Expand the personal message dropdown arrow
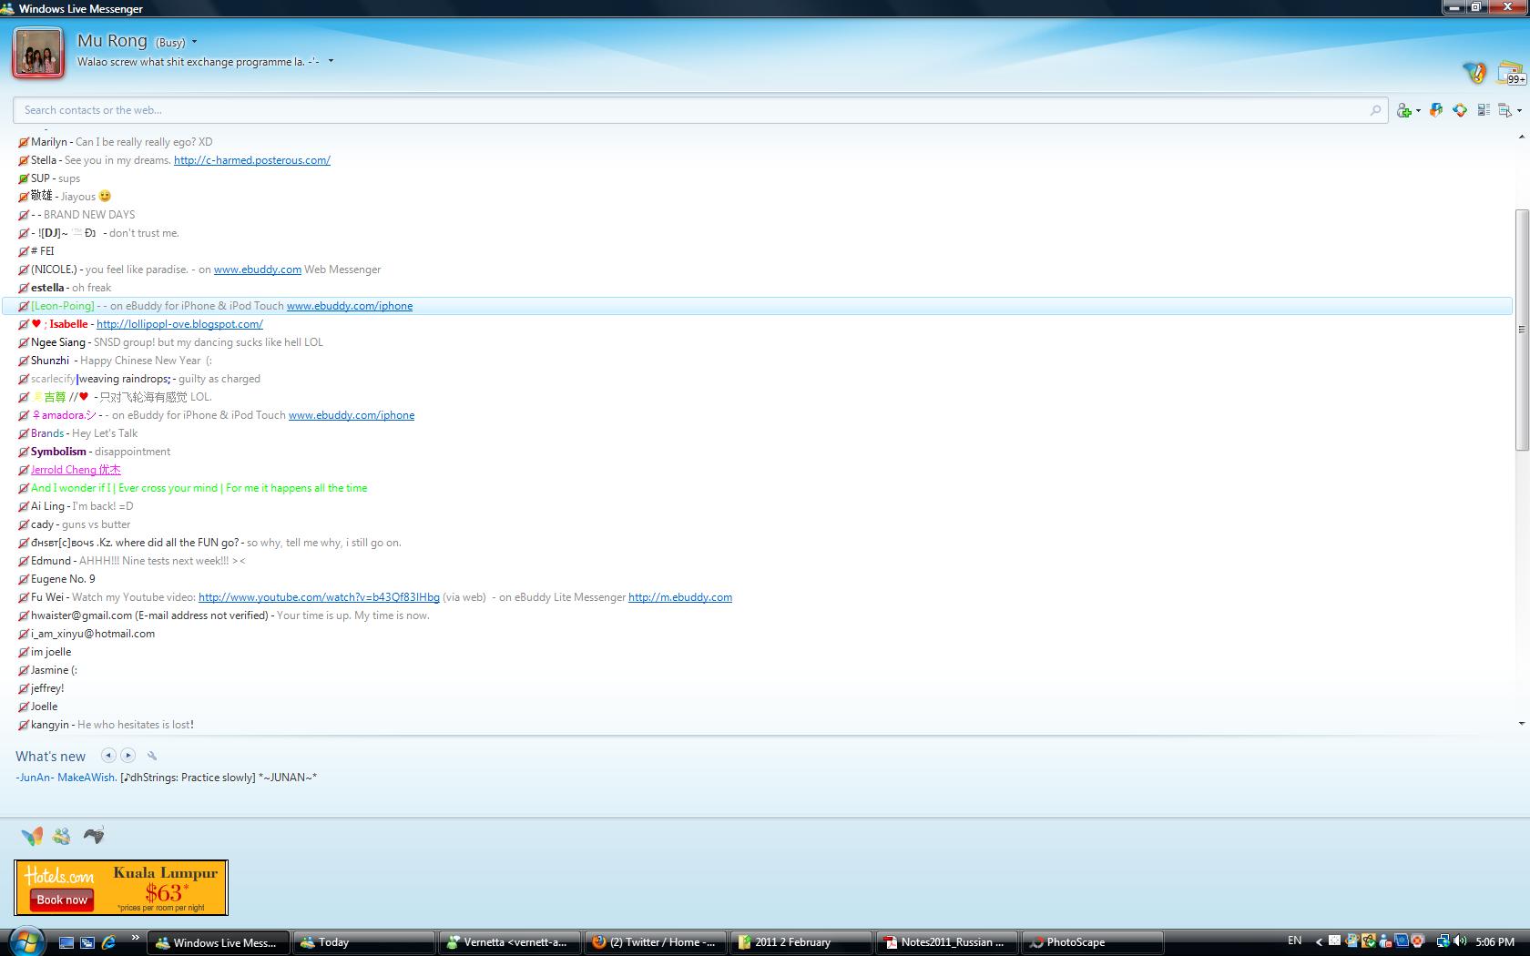1530x956 pixels. (331, 62)
